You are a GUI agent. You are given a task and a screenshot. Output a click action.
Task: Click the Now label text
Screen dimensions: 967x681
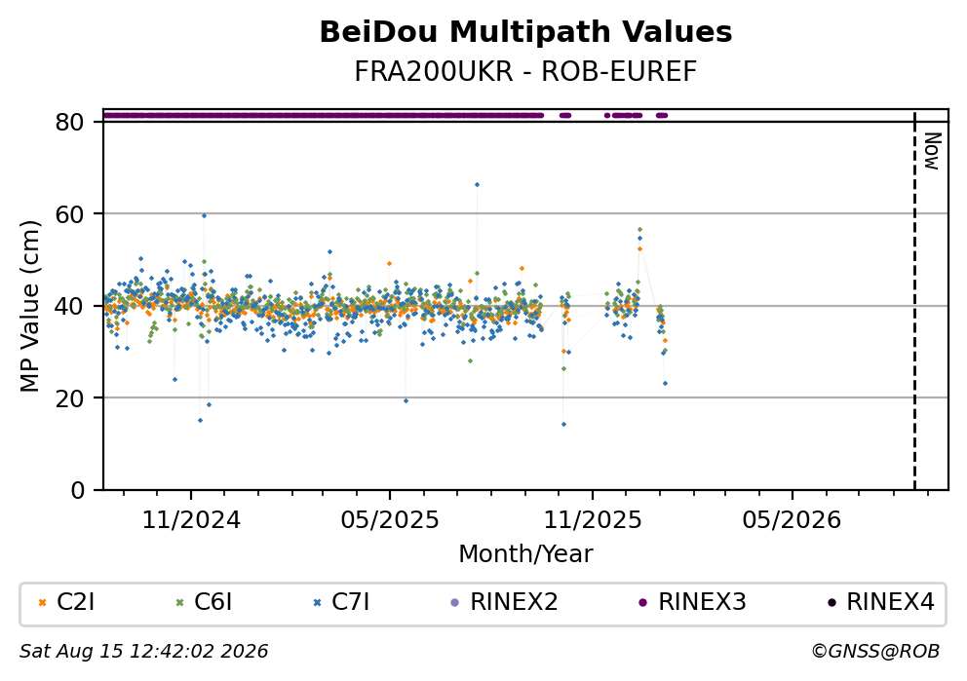(x=933, y=152)
